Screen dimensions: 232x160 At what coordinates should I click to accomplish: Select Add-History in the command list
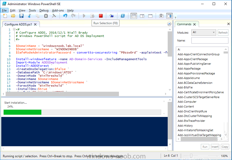[185, 126]
